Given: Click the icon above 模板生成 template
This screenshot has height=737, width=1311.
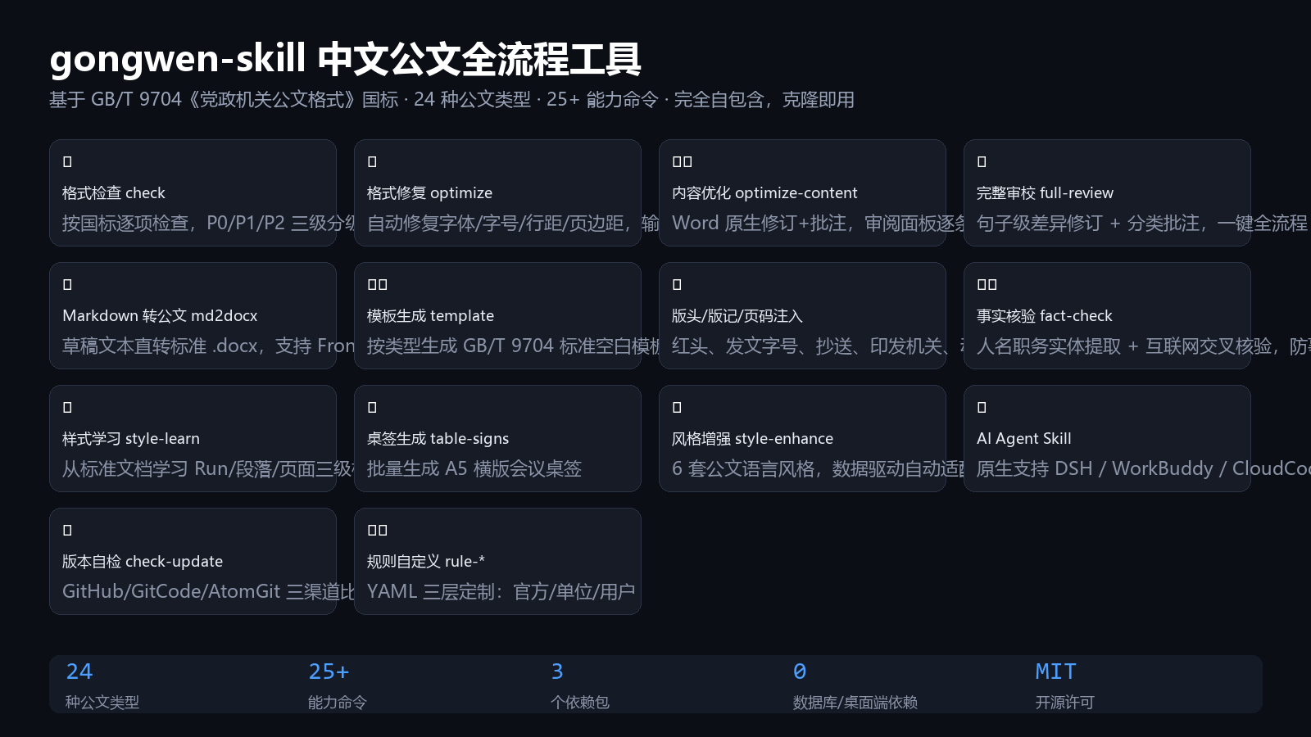Looking at the screenshot, I should click(377, 285).
